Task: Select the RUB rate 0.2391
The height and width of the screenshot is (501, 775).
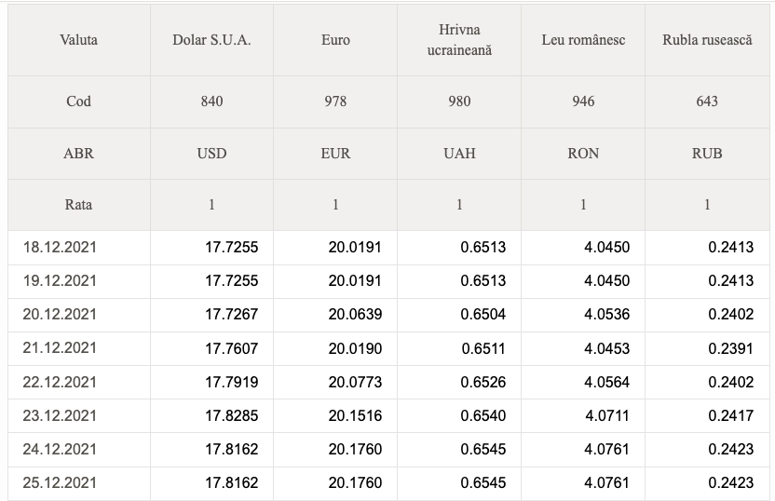Action: tap(730, 349)
